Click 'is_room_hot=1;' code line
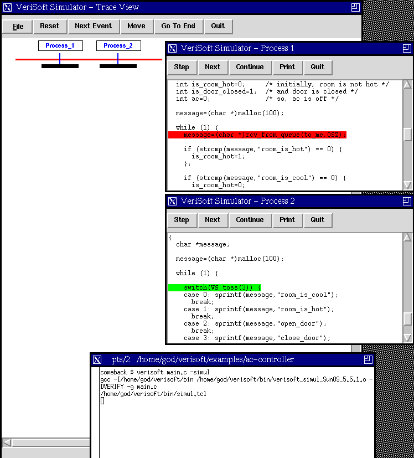Viewport: 414px width, 458px height. coord(219,157)
